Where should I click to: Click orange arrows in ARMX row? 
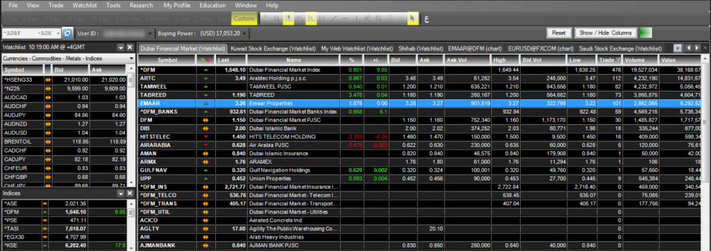pos(206,162)
